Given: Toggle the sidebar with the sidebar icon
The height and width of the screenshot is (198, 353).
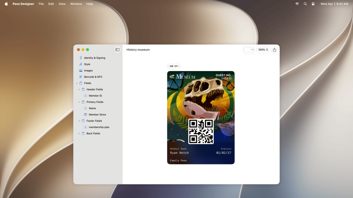Looking at the screenshot, I should (x=117, y=50).
